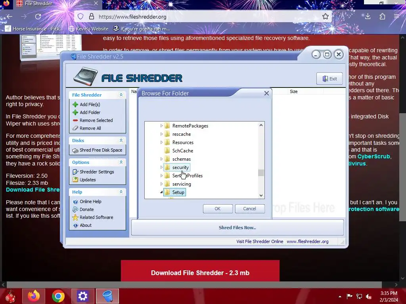Expand the RemotePackages tree node
Image resolution: width=406 pixels, height=304 pixels.
[161, 126]
